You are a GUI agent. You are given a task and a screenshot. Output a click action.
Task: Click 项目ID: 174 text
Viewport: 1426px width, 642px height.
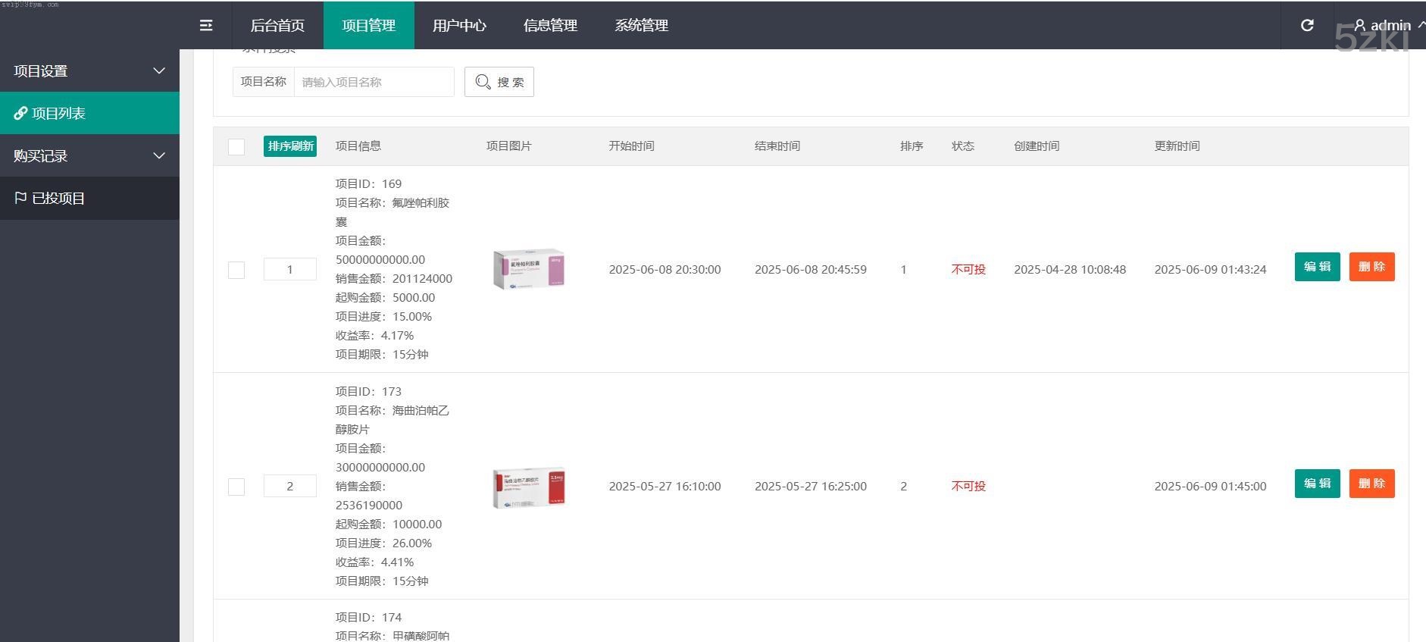(x=368, y=617)
